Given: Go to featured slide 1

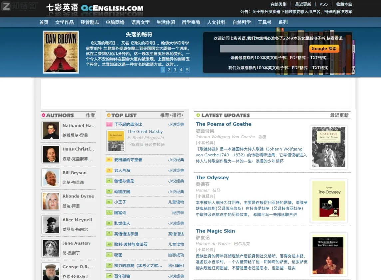Looking at the screenshot, I should (x=163, y=70).
